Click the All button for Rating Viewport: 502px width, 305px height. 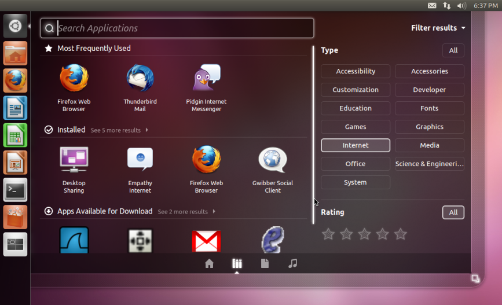453,212
